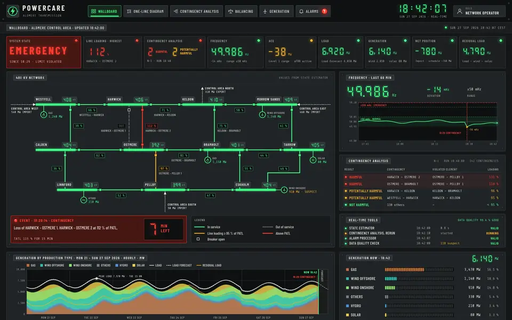Click the Powercare lightning bolt logo

click(13, 11)
